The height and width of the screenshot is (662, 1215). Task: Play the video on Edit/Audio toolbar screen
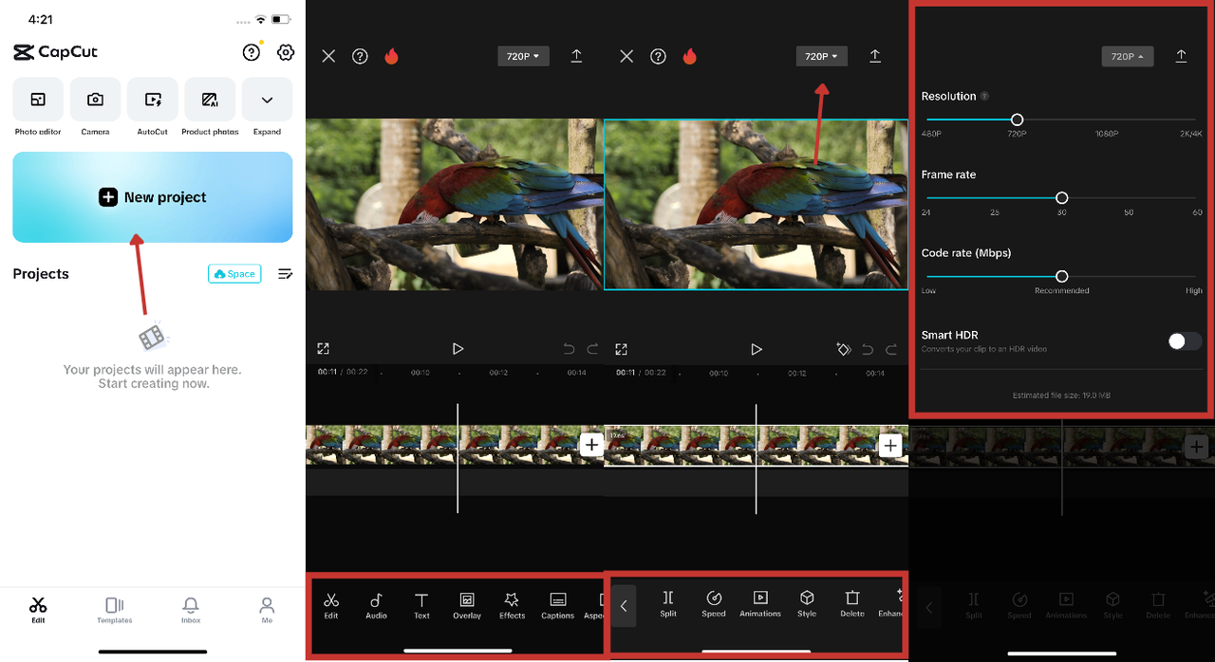(x=458, y=349)
